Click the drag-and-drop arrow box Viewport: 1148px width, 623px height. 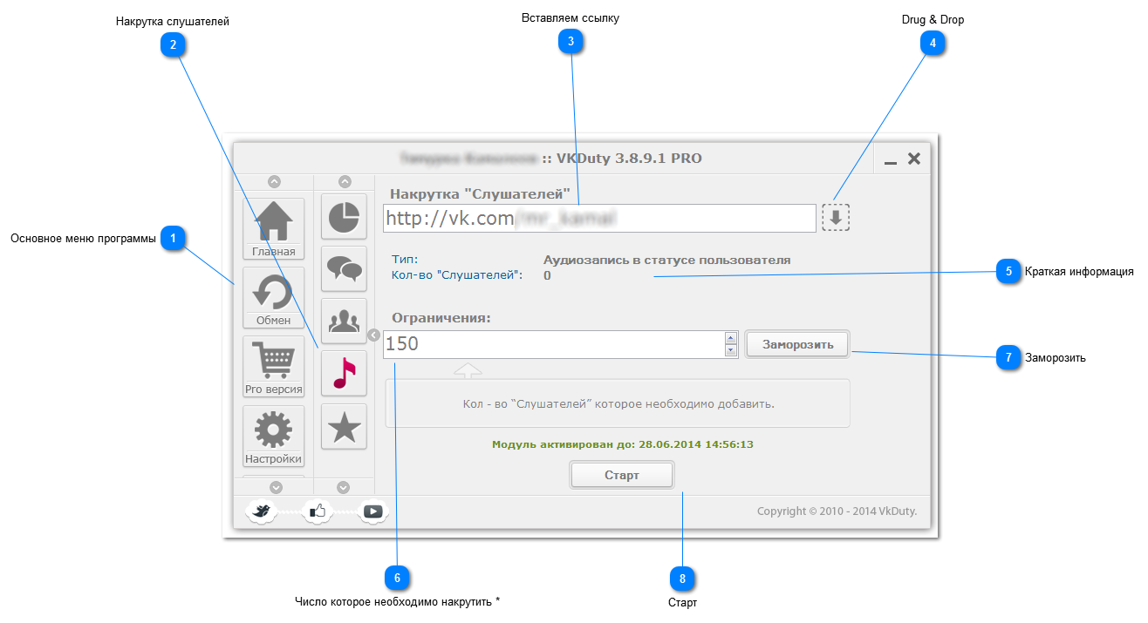[x=835, y=218]
